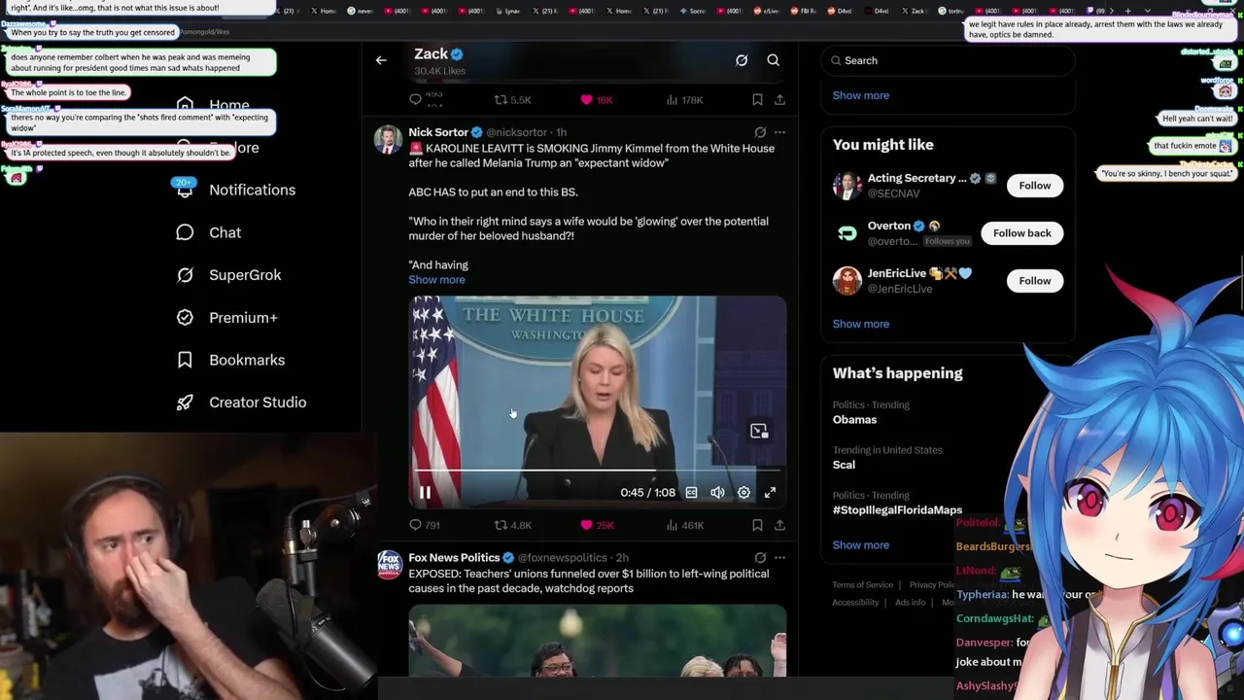Open Fox News Politics profile avatar

pyautogui.click(x=389, y=565)
